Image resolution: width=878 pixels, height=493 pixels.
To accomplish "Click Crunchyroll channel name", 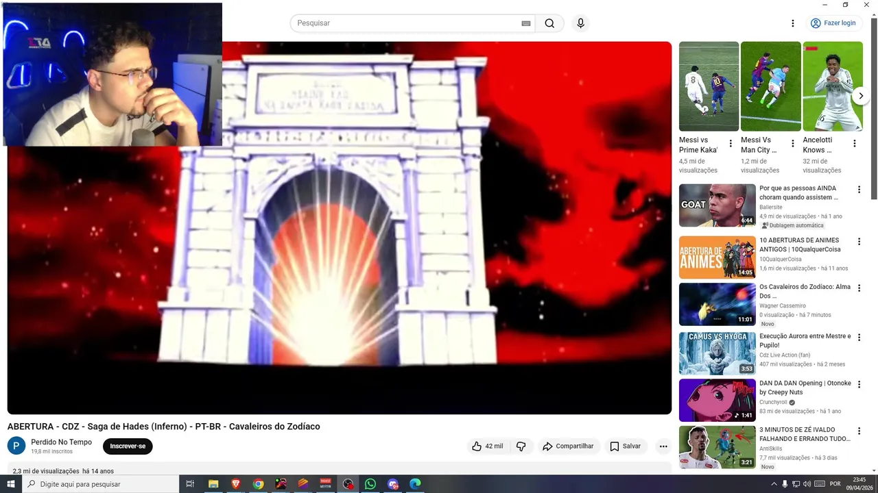I will point(774,403).
